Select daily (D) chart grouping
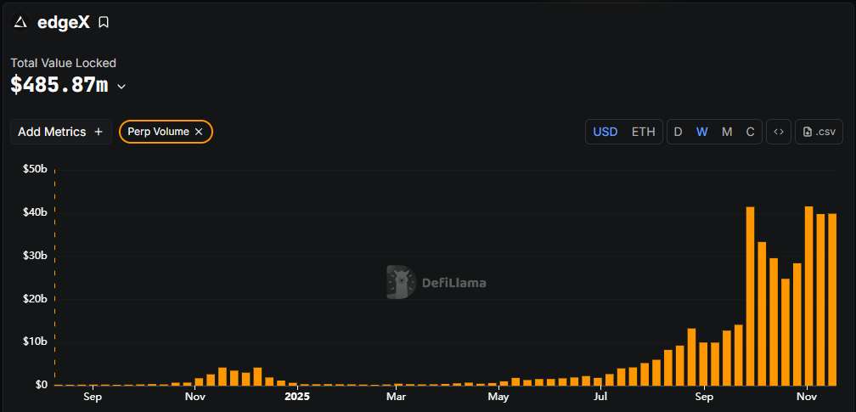 (678, 132)
